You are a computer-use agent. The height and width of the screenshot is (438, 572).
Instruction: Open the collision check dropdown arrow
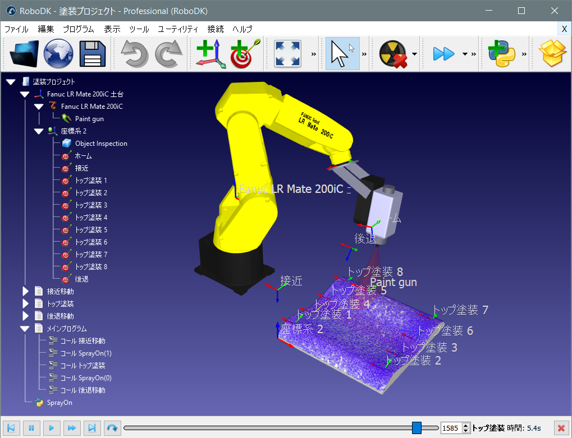(414, 54)
